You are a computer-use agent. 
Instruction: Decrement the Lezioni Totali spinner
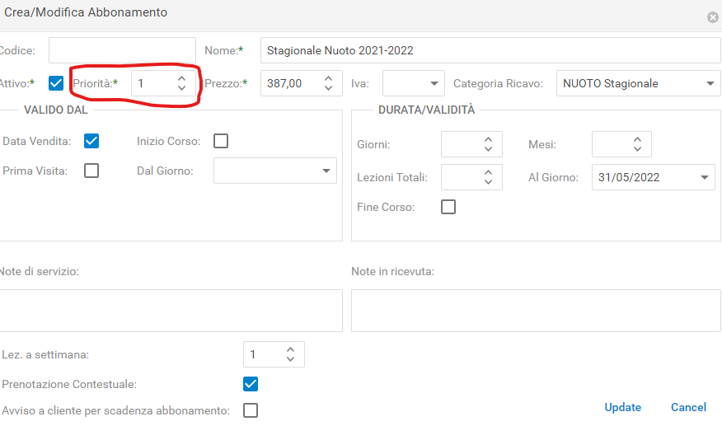pyautogui.click(x=489, y=181)
